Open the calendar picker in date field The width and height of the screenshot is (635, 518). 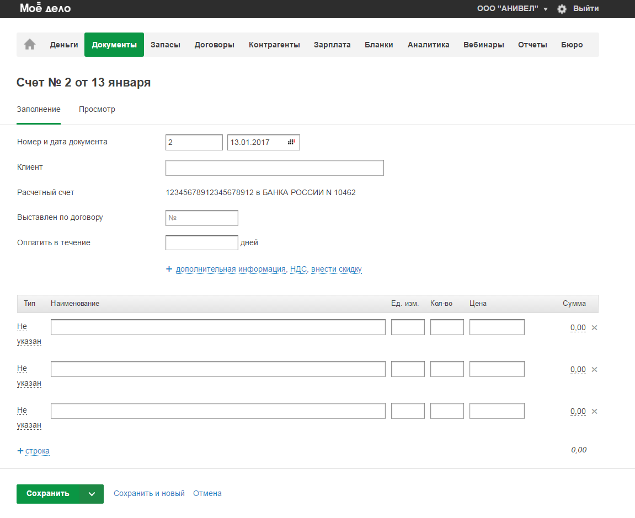[x=291, y=142]
